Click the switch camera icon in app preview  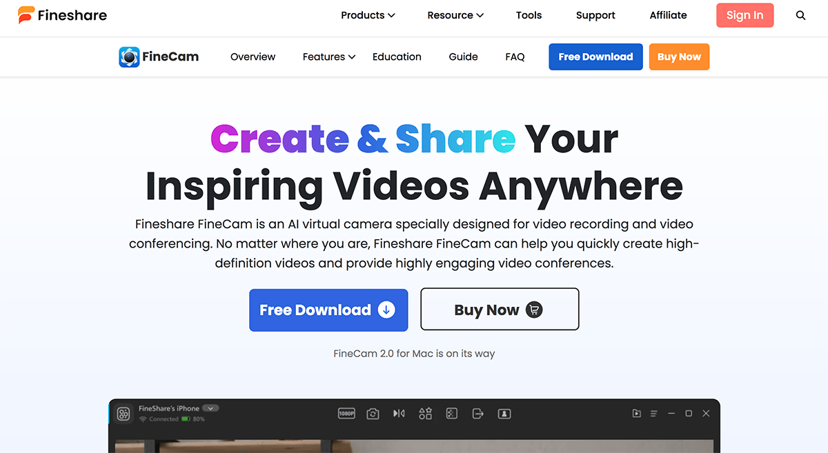(x=373, y=414)
